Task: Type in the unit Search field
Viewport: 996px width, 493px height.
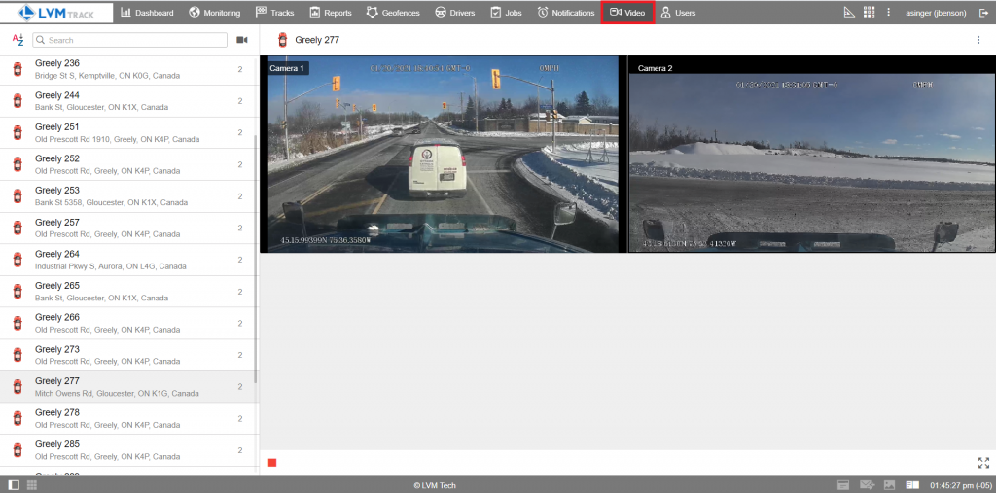Action: [x=136, y=40]
